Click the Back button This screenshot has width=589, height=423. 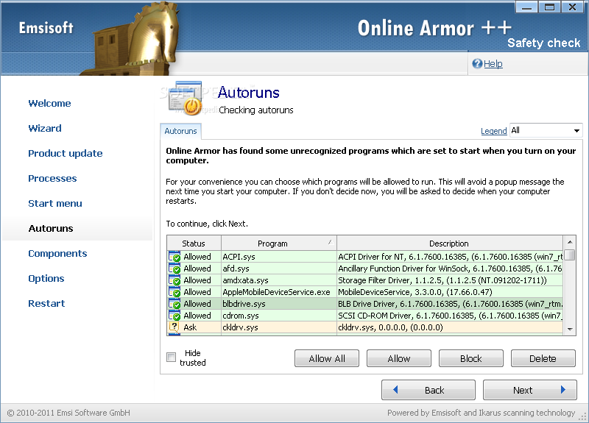pos(428,390)
